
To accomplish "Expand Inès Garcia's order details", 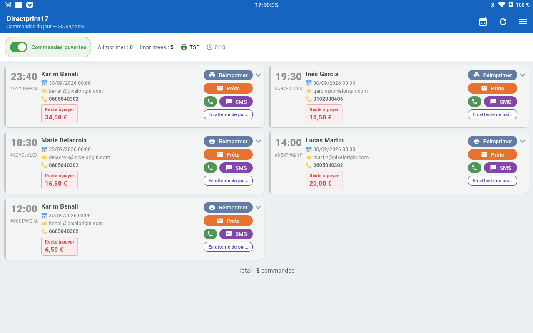I will [x=523, y=75].
